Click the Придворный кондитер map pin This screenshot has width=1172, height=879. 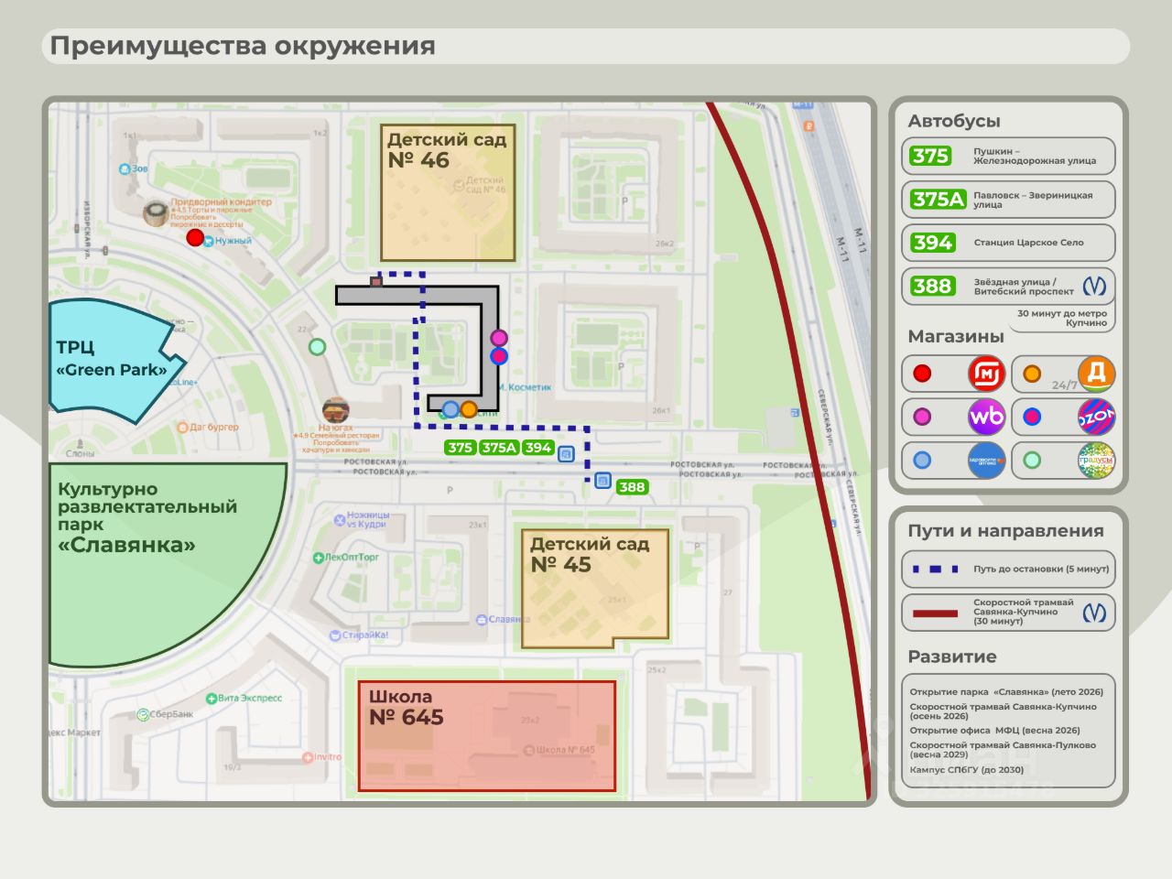pos(157,213)
